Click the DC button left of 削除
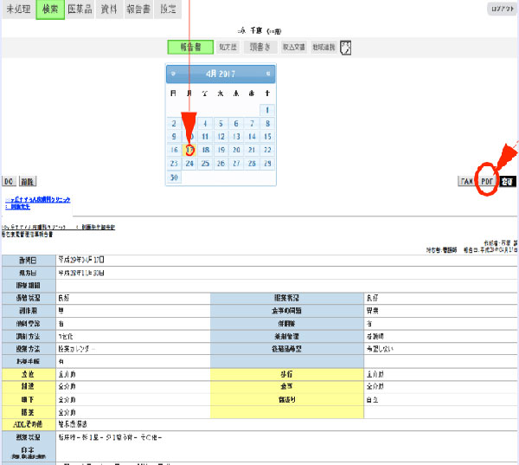 pyautogui.click(x=9, y=182)
